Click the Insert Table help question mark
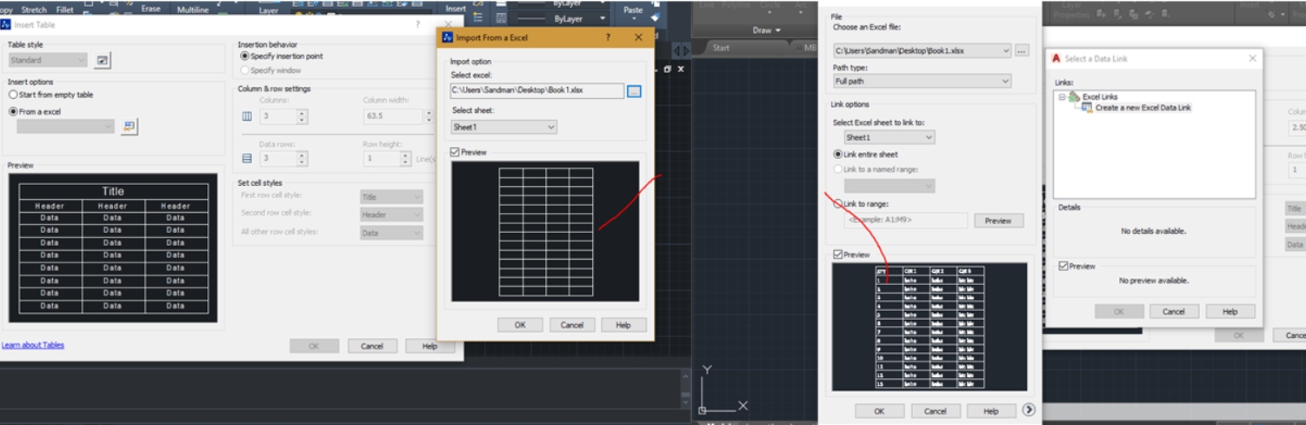The width and height of the screenshot is (1306, 425). pos(417,25)
